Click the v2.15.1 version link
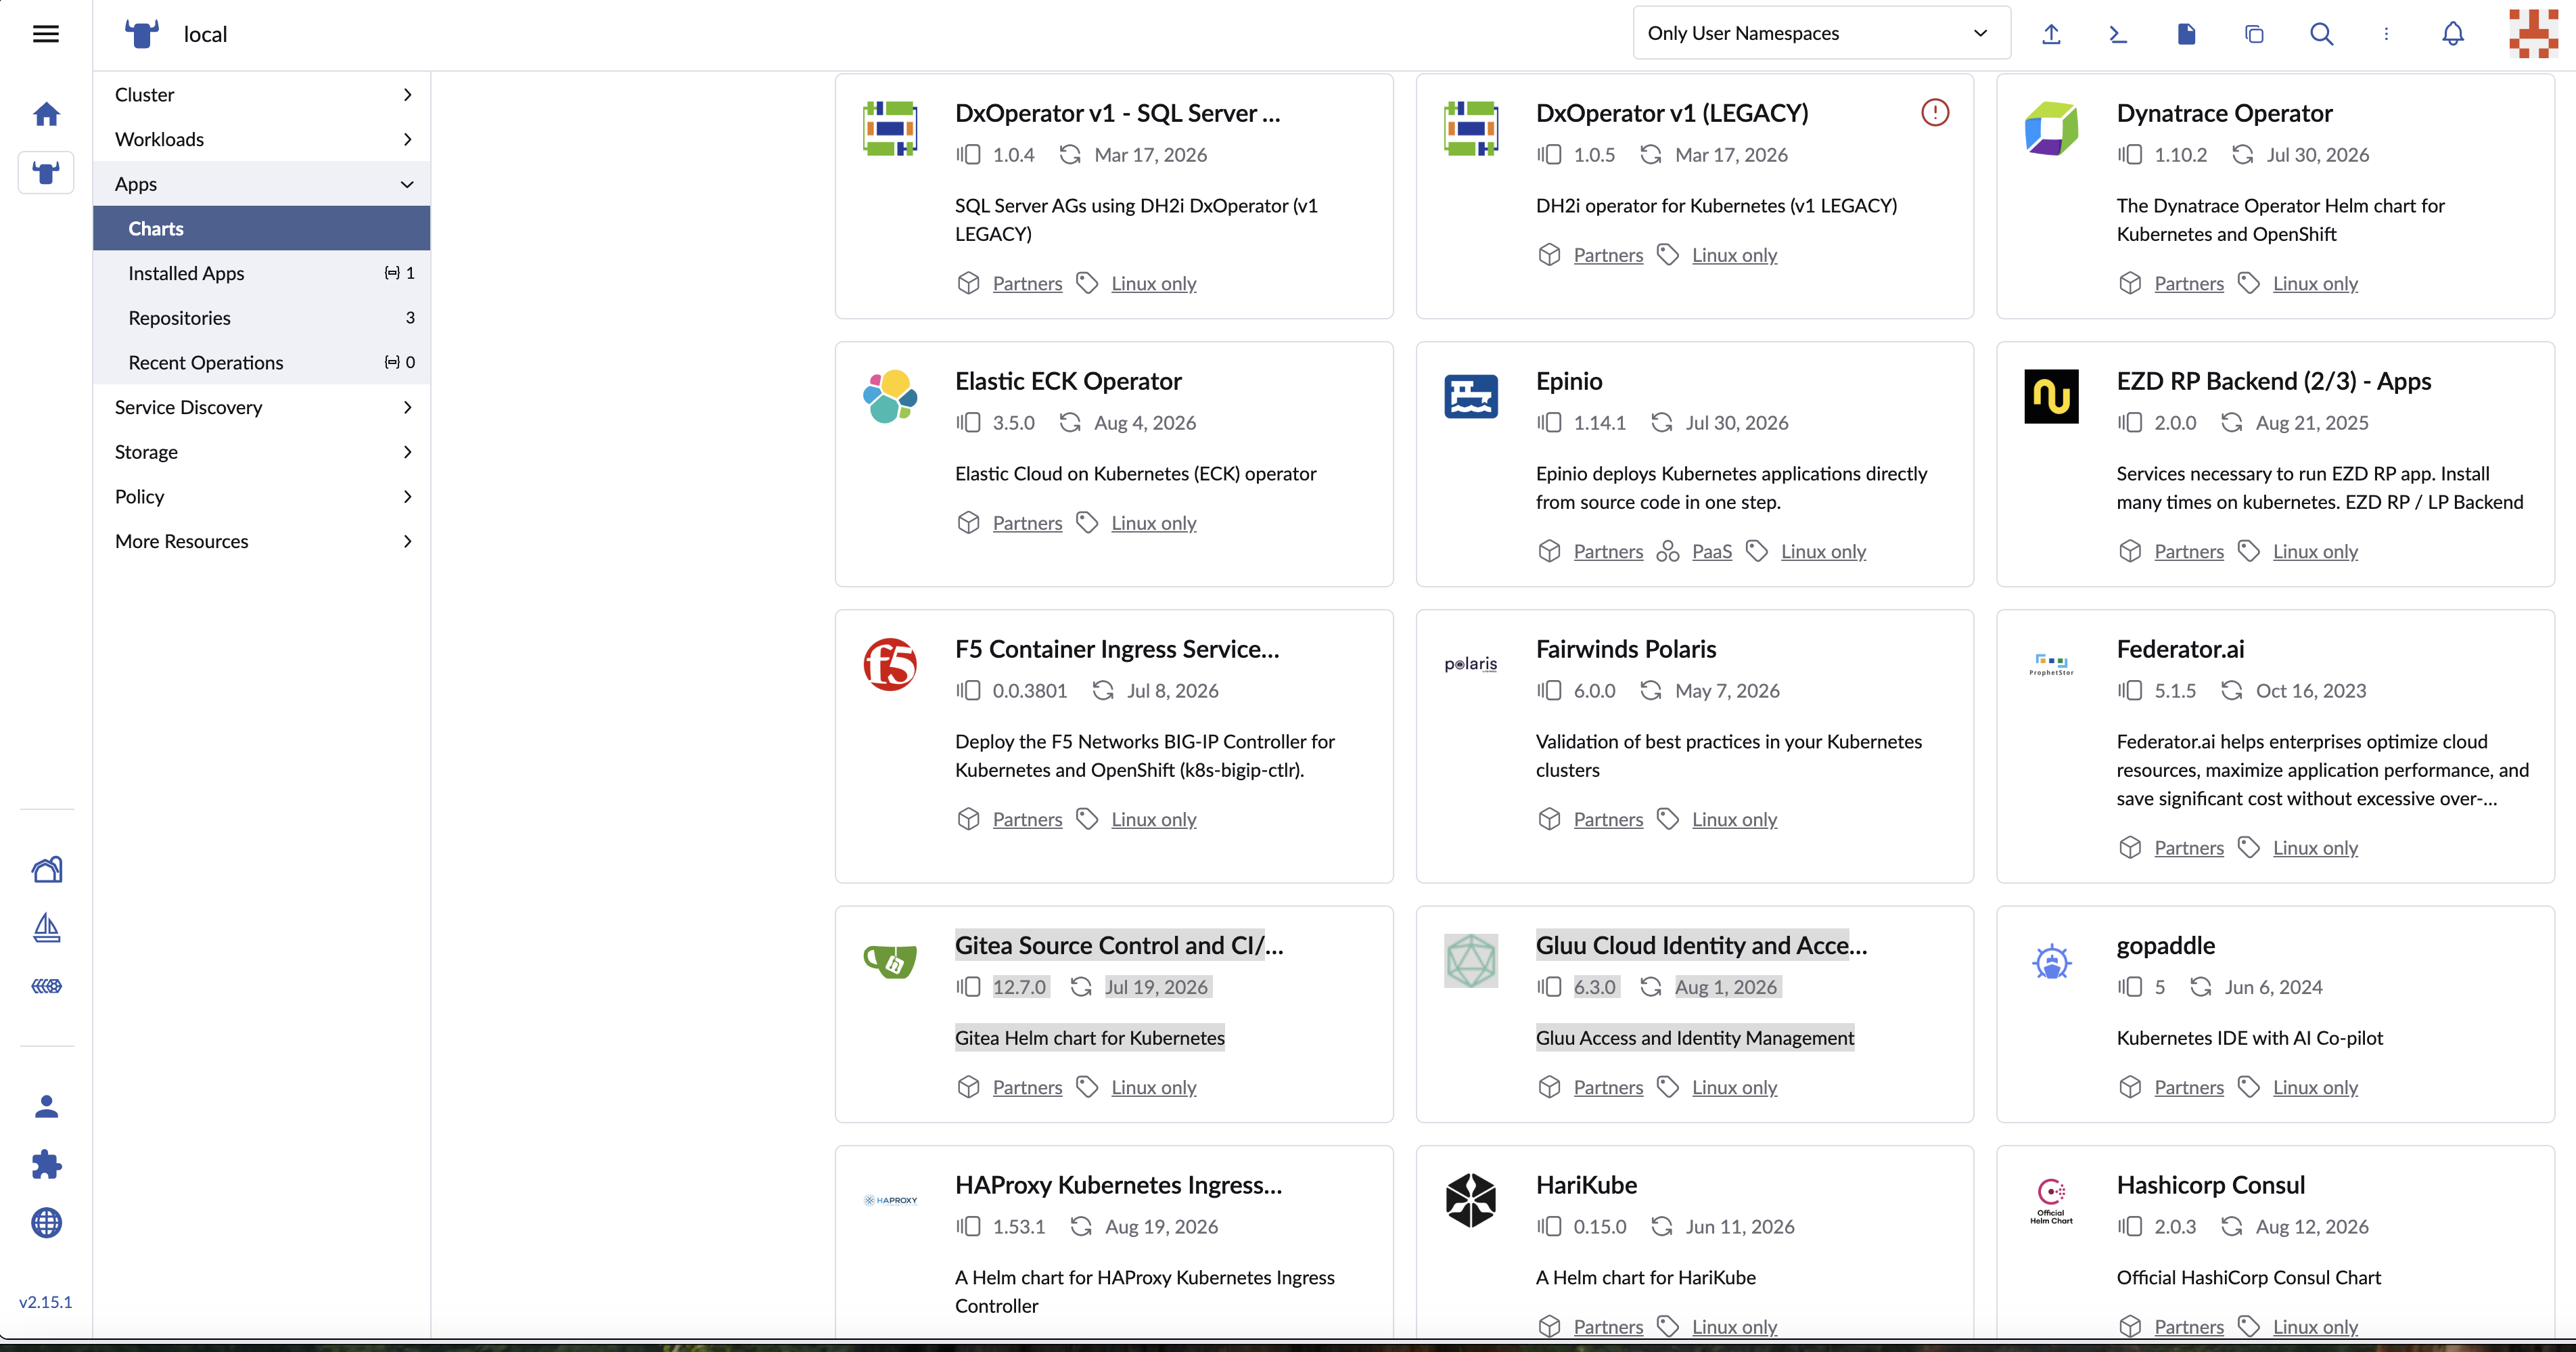 tap(46, 1302)
